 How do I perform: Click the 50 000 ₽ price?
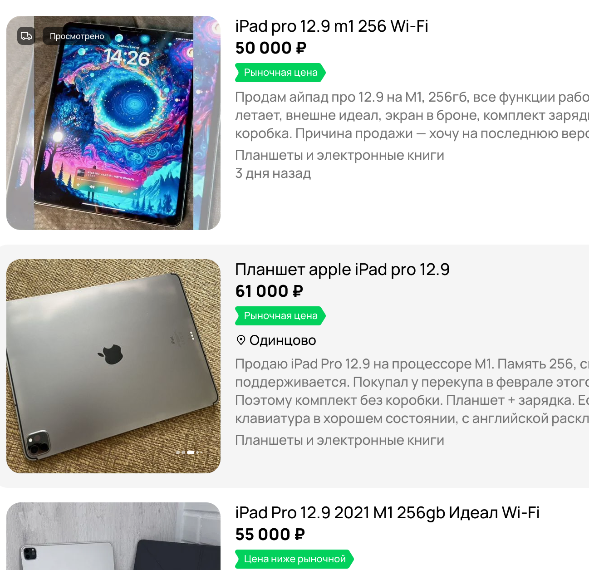271,48
